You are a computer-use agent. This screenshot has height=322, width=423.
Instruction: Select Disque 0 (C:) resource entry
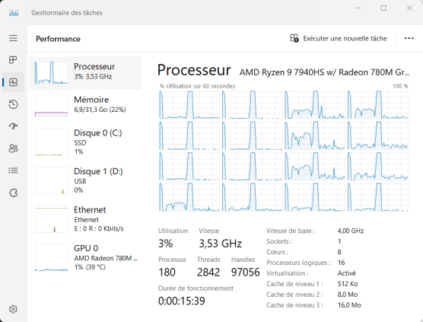pyautogui.click(x=85, y=142)
